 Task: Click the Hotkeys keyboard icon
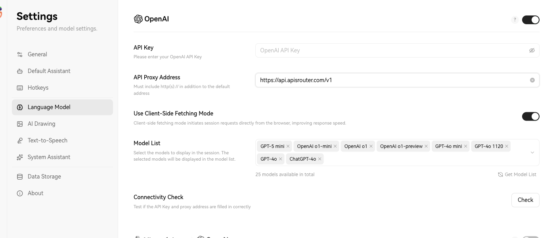20,88
